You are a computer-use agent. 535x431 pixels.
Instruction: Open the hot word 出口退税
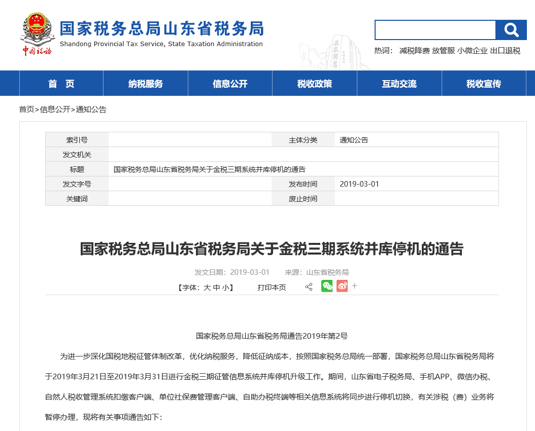(506, 51)
